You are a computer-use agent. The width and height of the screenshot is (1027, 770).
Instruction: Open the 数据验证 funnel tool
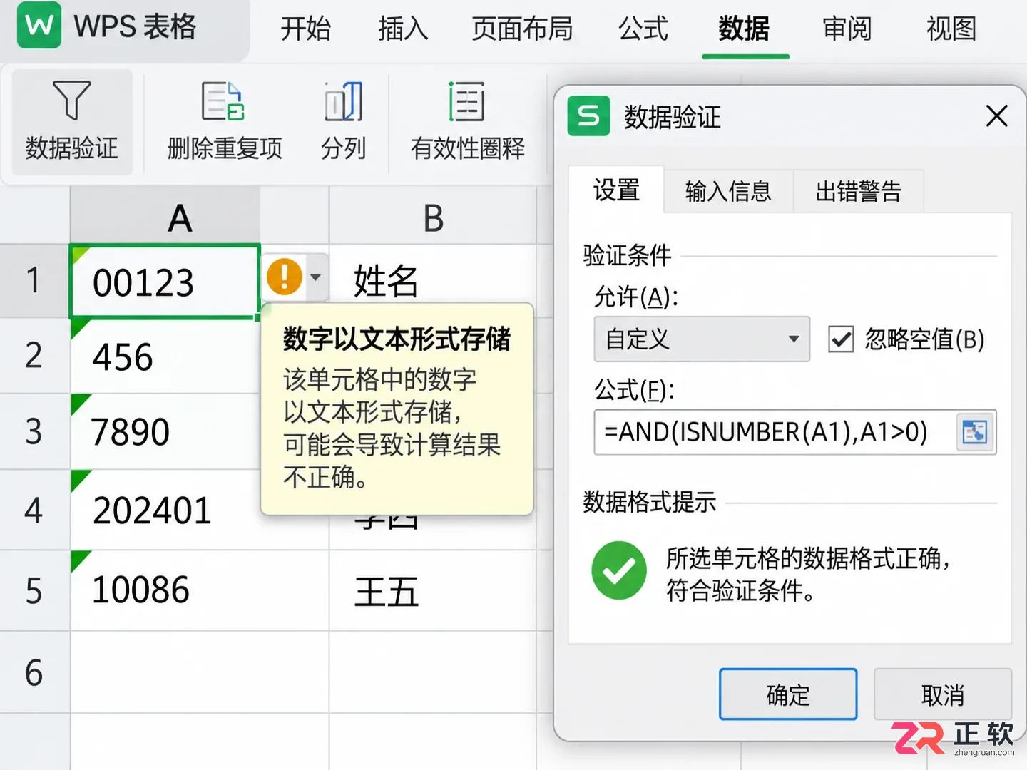coord(71,122)
